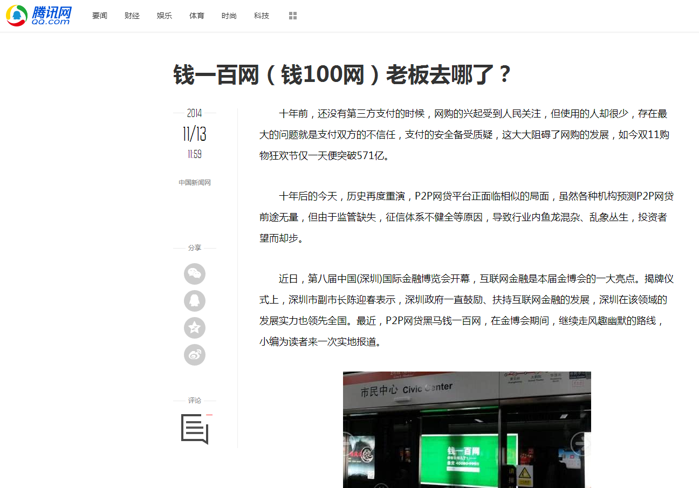The height and width of the screenshot is (488, 699).
Task: Open the 财经 finance section
Action: 132,16
